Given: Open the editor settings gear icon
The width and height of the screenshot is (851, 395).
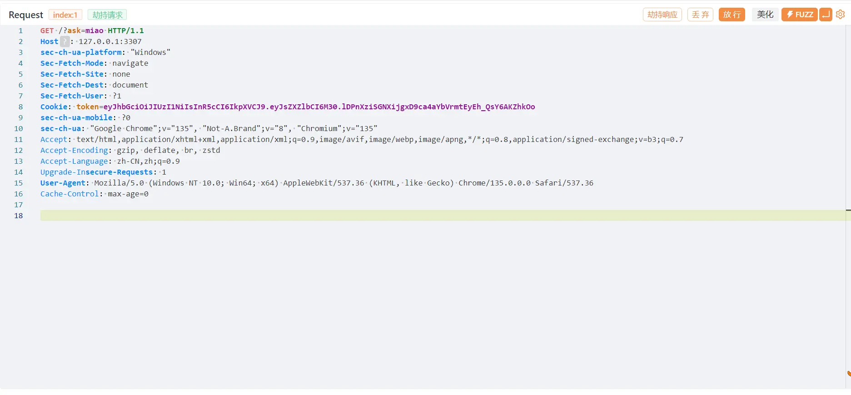Looking at the screenshot, I should (840, 15).
